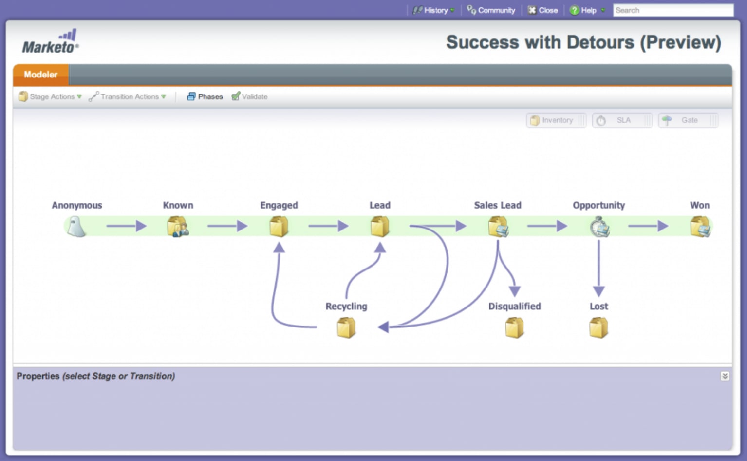The image size is (747, 461).
Task: Open the Transition Actions dropdown
Action: [x=128, y=96]
